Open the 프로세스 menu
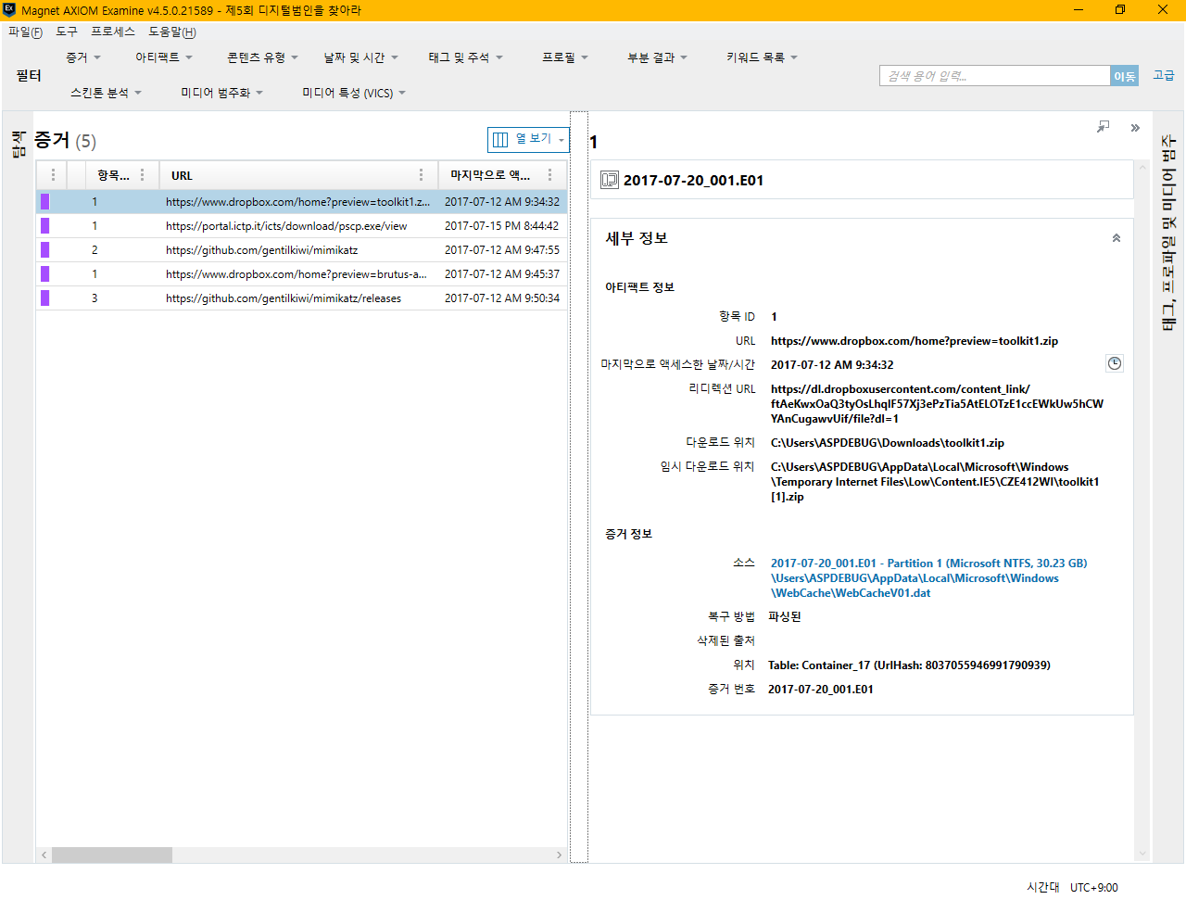 (x=113, y=32)
